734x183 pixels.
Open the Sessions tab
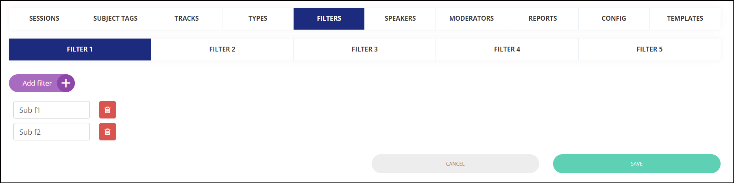click(44, 18)
